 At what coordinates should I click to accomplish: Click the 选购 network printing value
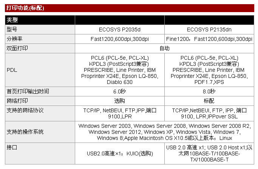coord(119,101)
